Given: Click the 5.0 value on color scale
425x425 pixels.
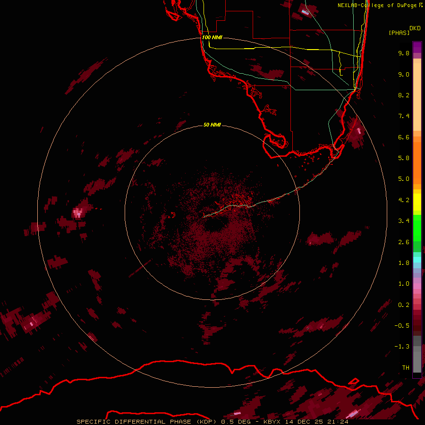Looking at the screenshot, I should 404,179.
